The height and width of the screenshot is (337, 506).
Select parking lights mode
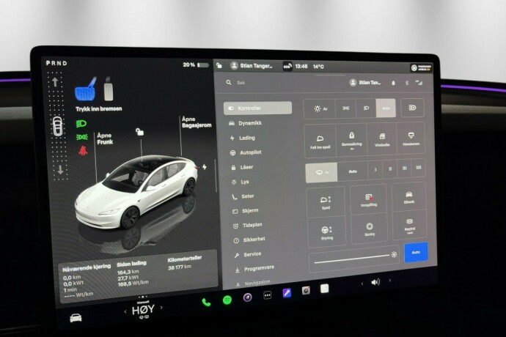(346, 108)
